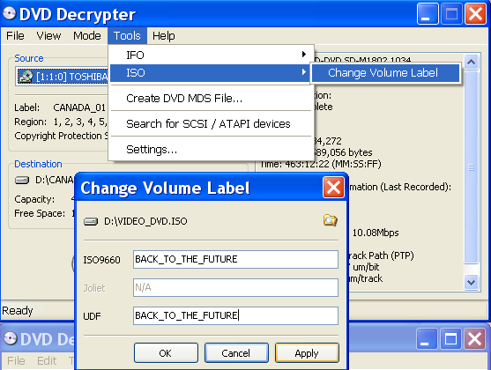Click into the ISO9660 label field

click(x=235, y=259)
